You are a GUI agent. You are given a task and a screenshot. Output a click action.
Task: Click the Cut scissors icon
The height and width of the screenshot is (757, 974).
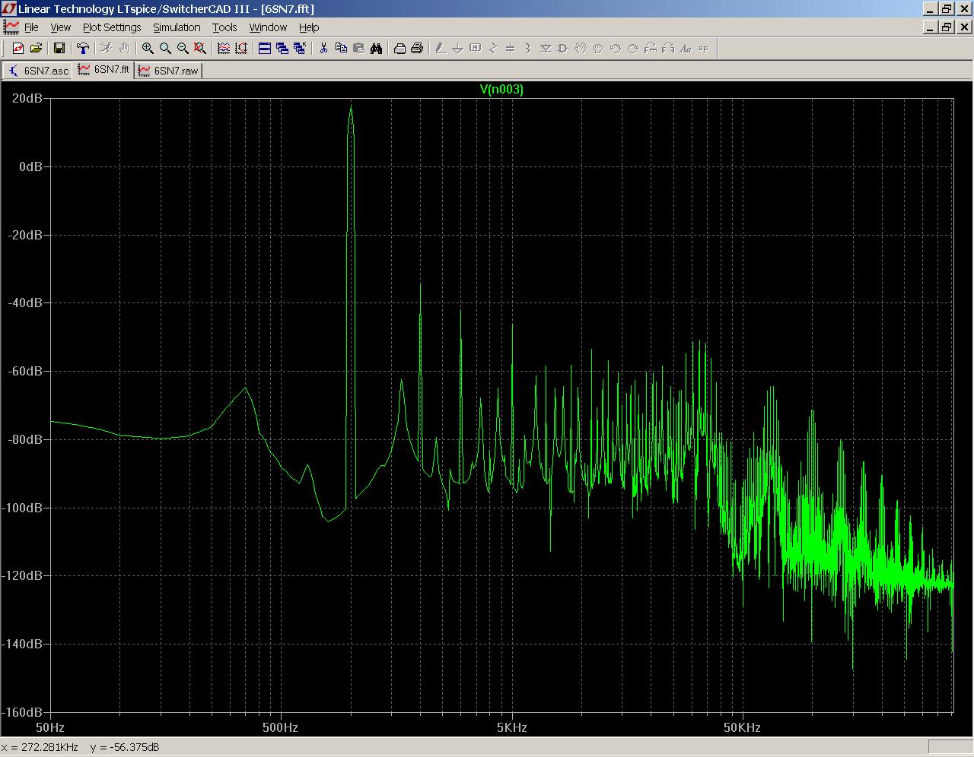click(323, 49)
